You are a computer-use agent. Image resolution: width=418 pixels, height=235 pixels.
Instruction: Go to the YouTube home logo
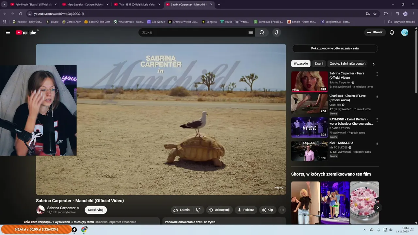click(x=26, y=32)
